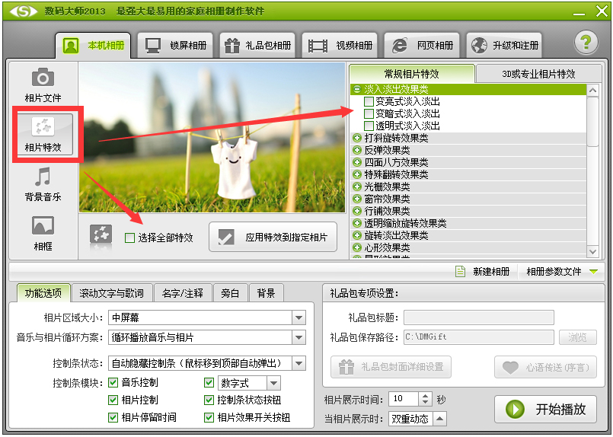This screenshot has height=437, width=613.
Task: Open the 当相片展示时 双重动态 dropdown
Action: pyautogui.click(x=439, y=419)
